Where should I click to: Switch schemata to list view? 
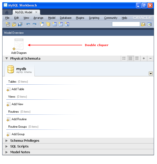click(137, 58)
